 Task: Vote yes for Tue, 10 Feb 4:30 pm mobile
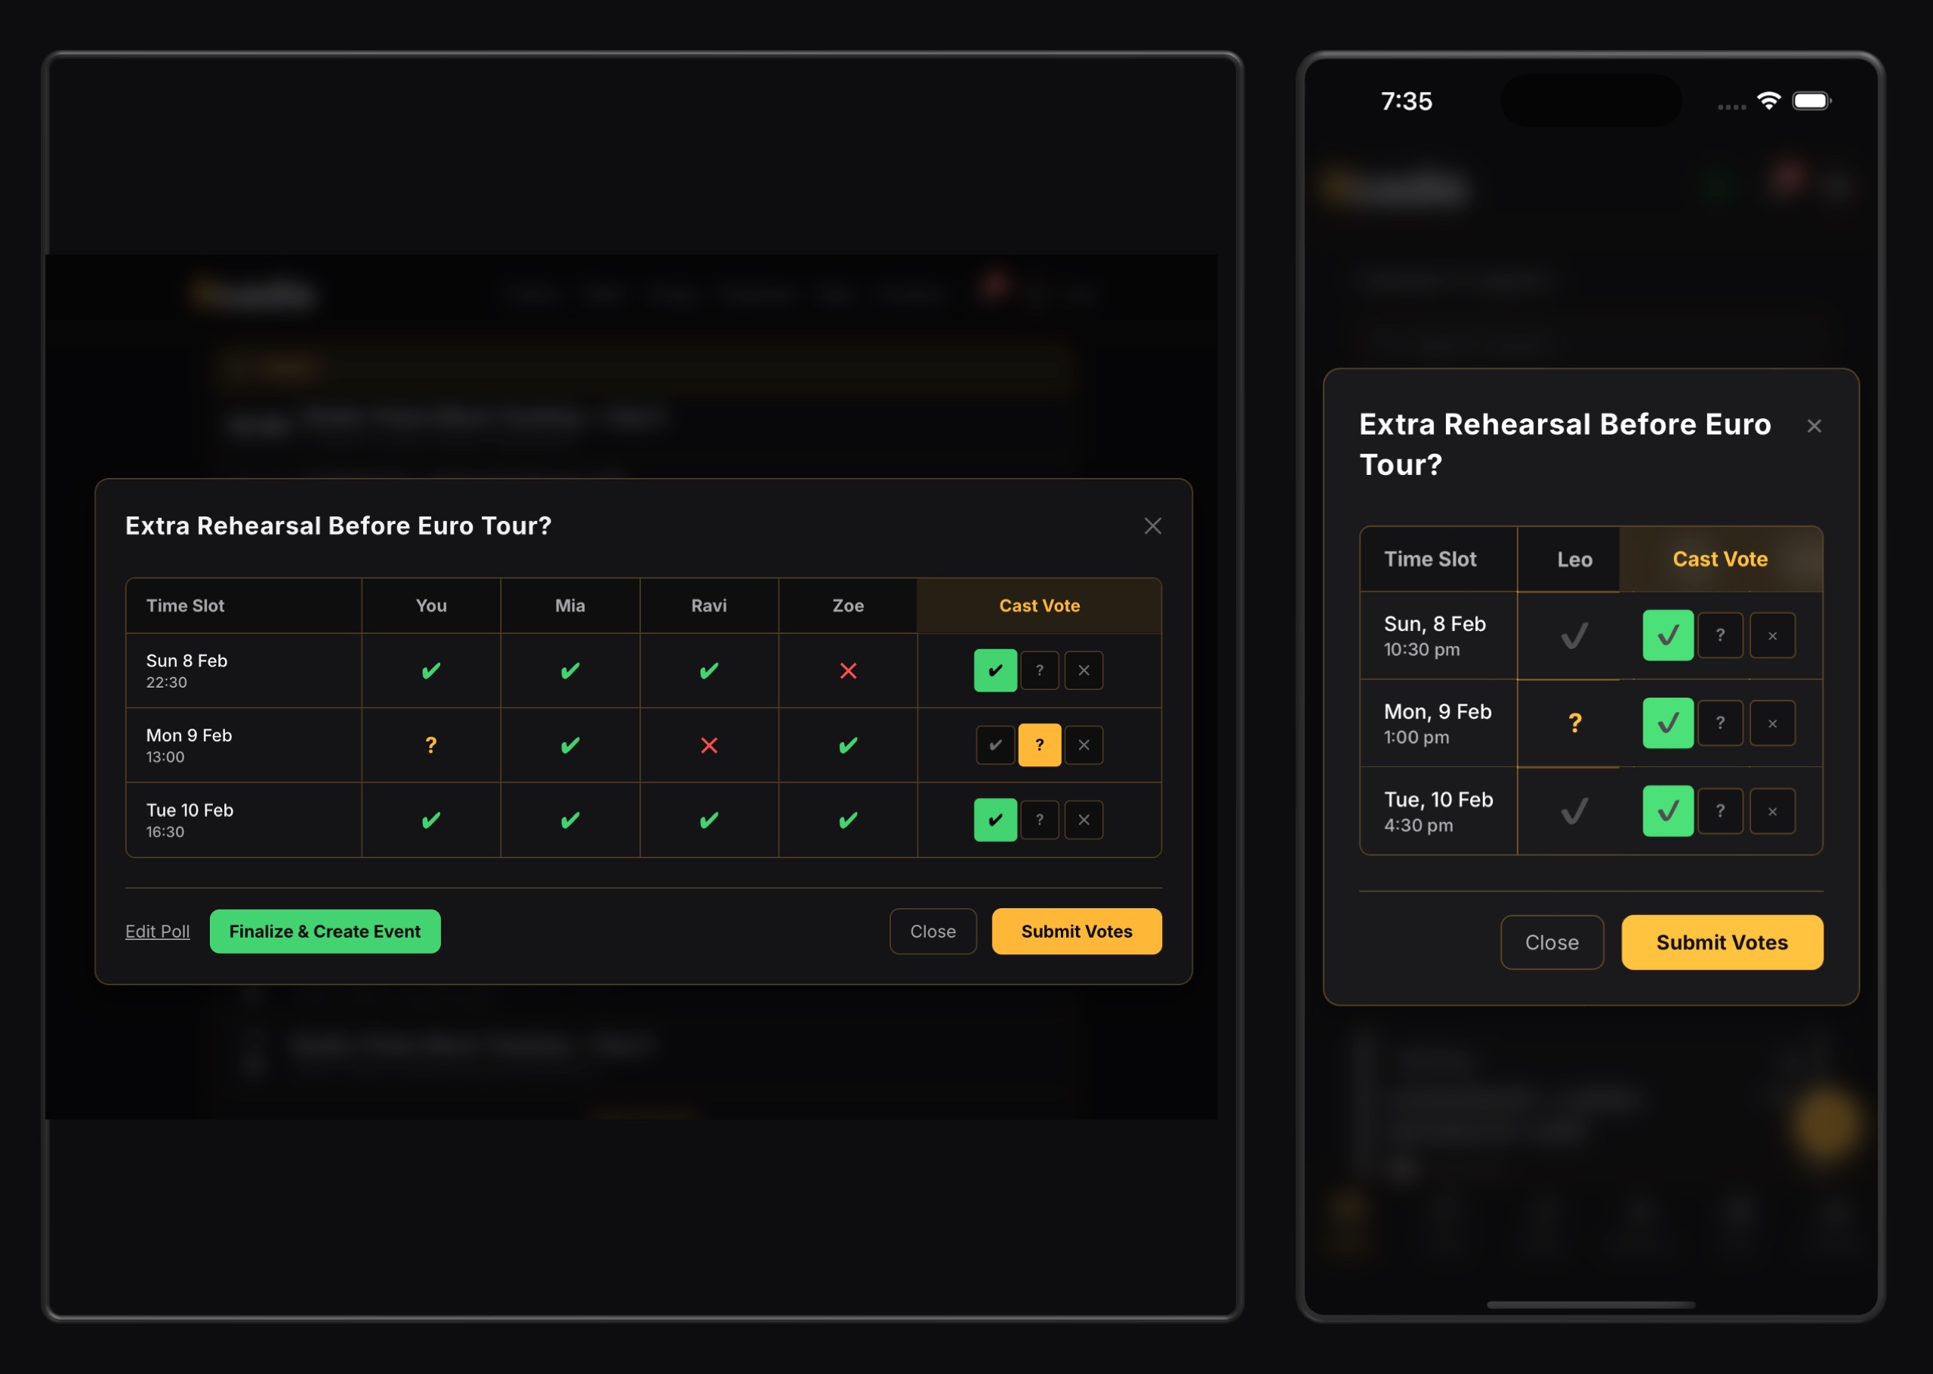[1667, 812]
